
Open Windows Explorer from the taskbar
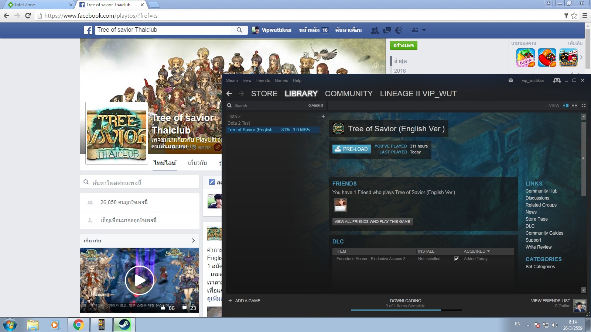pos(33,325)
